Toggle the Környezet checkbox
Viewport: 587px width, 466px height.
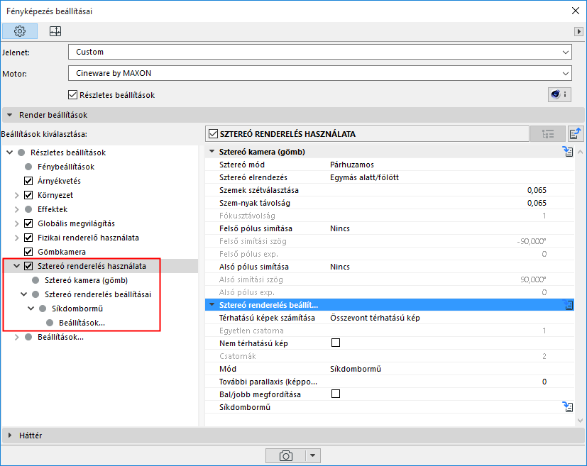tap(28, 195)
